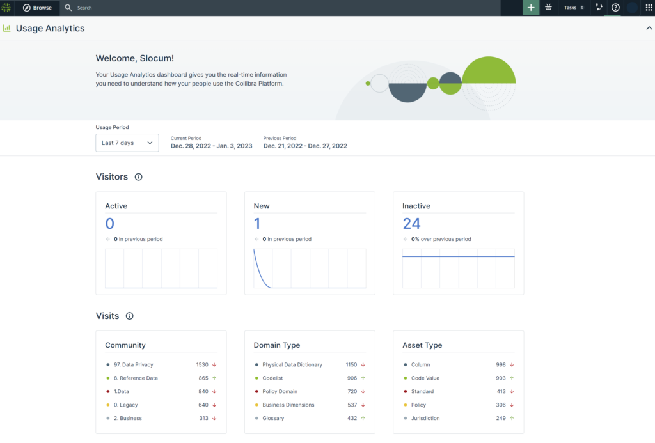Open the Usage Period dropdown
655x443 pixels.
pyautogui.click(x=127, y=143)
